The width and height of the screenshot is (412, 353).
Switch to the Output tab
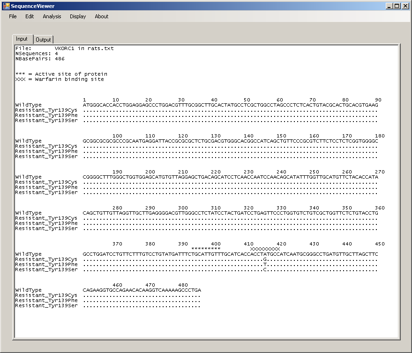coord(44,40)
